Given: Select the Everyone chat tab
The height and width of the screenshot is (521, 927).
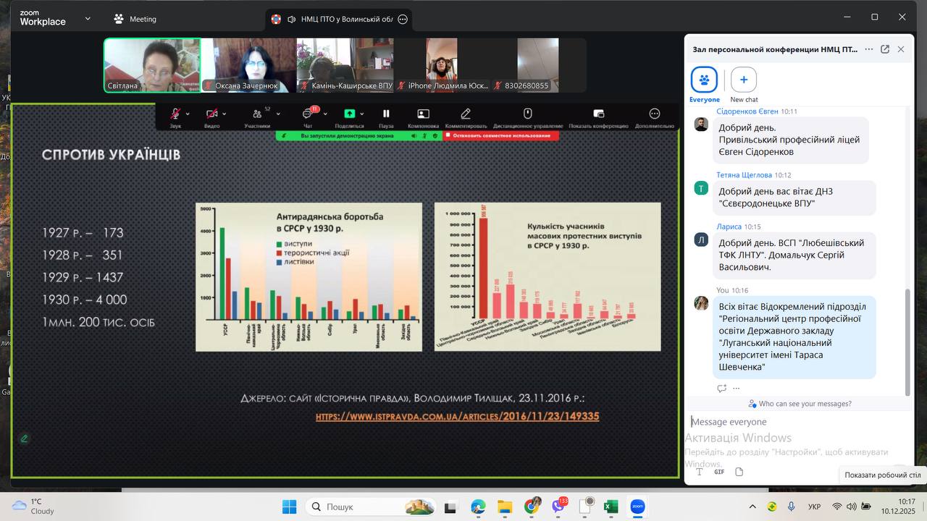Looking at the screenshot, I should click(x=704, y=80).
